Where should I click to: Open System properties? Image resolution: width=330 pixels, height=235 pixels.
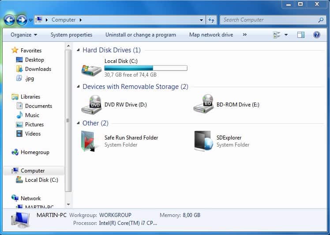coord(71,35)
